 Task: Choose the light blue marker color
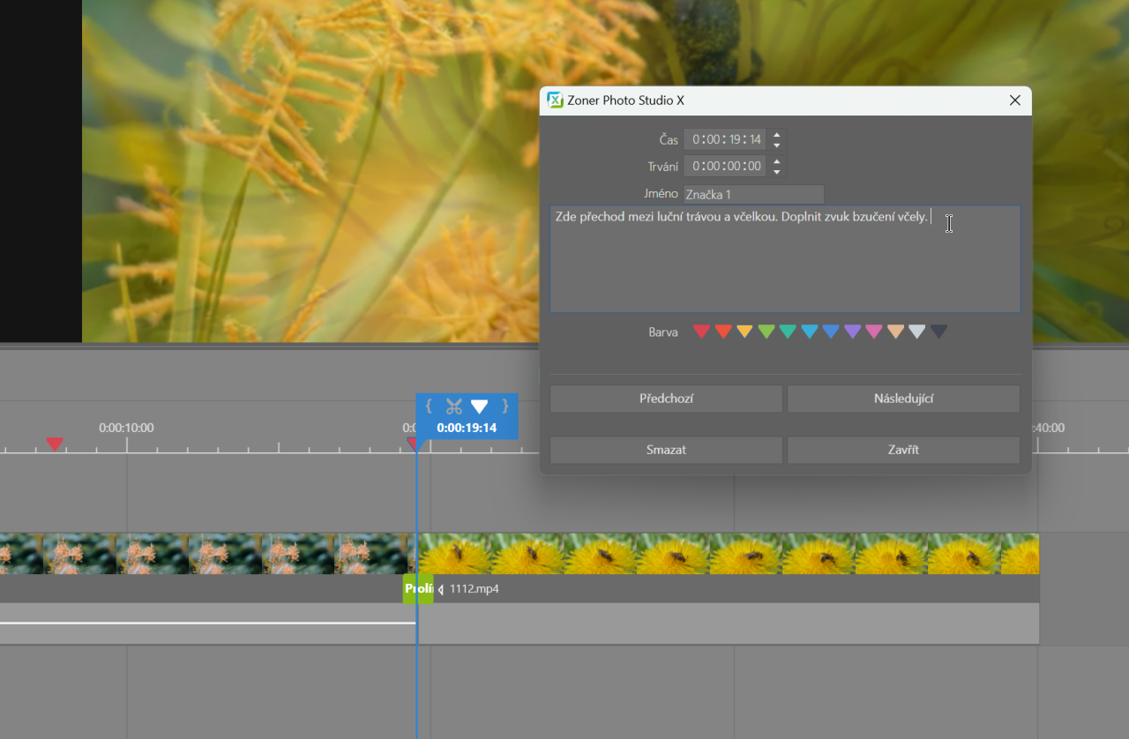coord(810,332)
